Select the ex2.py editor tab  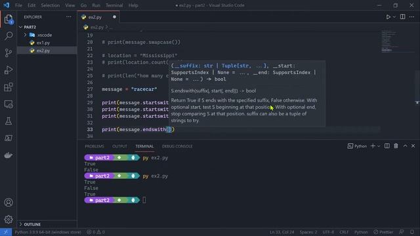click(98, 17)
